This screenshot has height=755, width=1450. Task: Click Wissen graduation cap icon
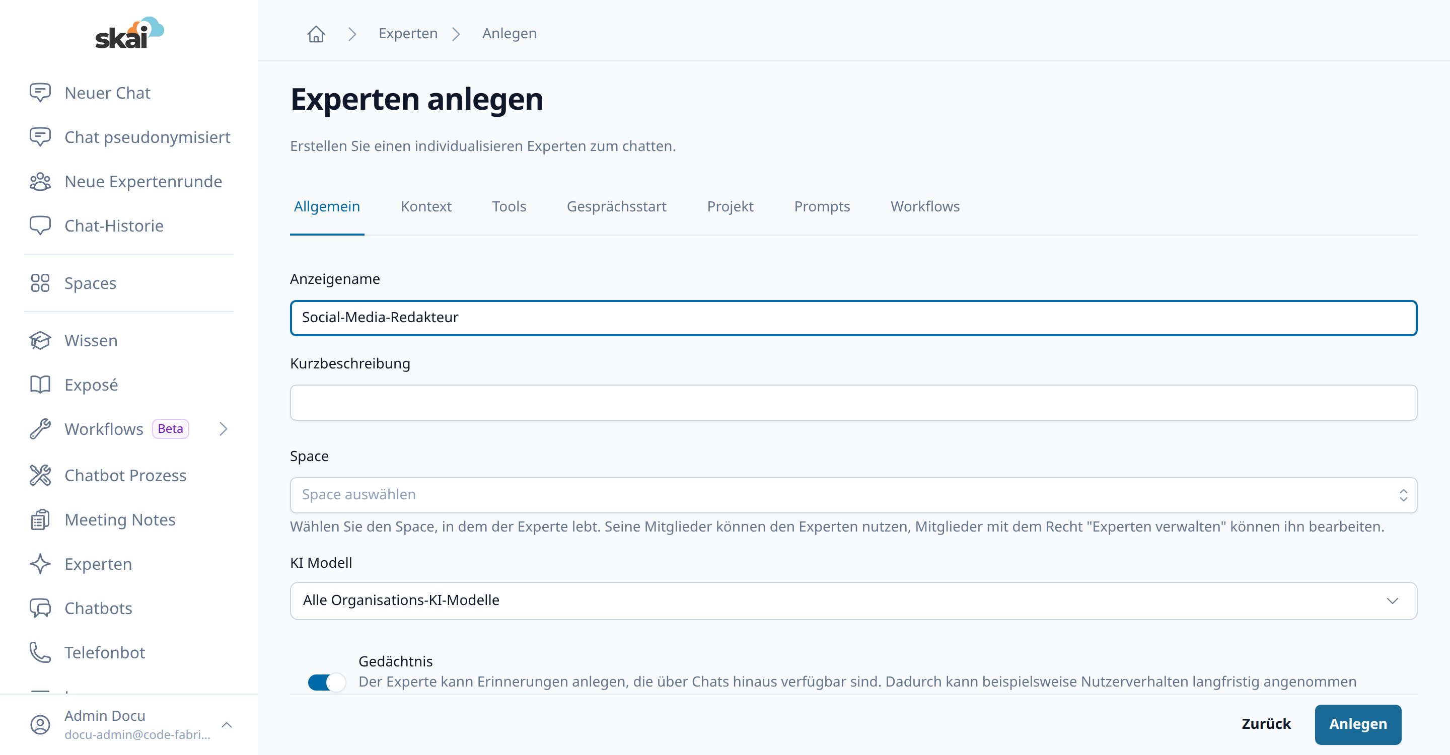40,340
